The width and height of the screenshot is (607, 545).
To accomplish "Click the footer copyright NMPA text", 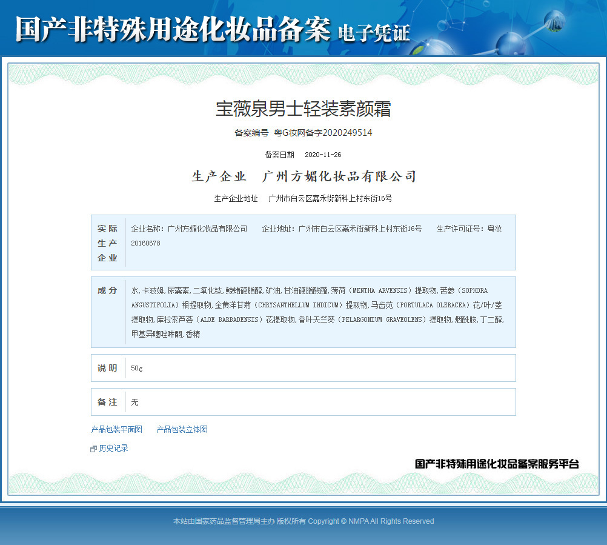I will [303, 521].
